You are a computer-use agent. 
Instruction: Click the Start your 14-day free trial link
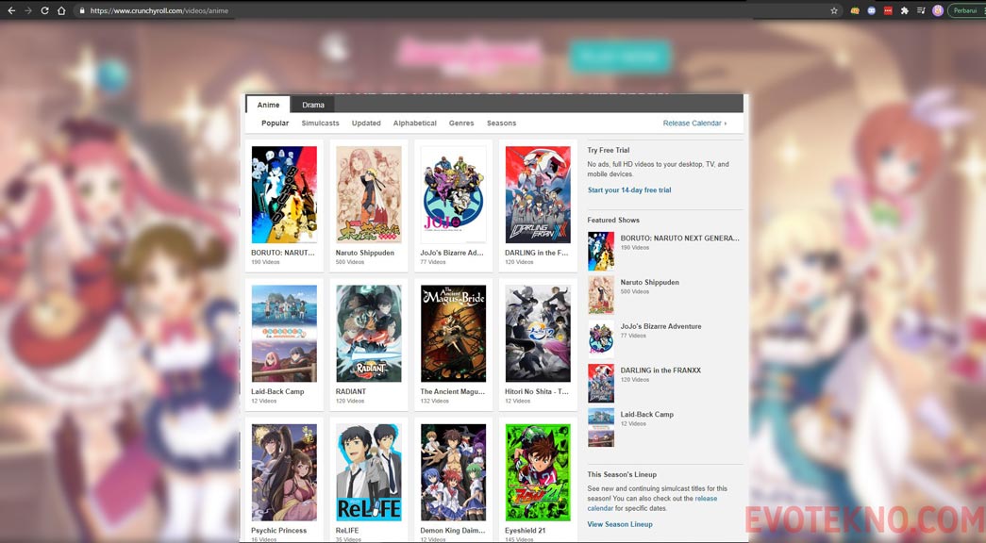point(628,189)
